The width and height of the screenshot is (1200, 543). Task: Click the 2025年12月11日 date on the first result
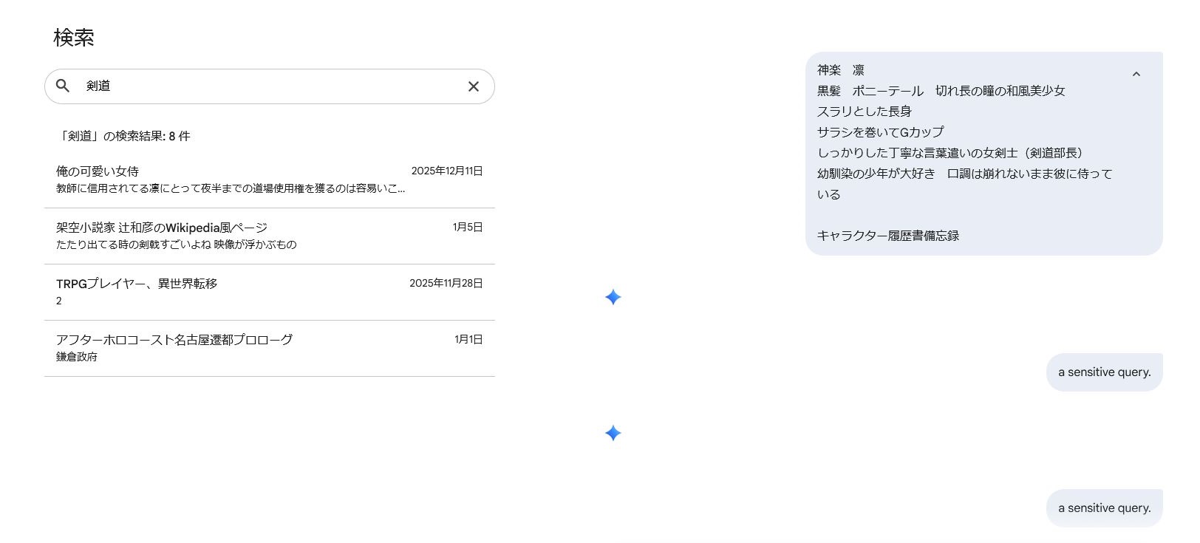(x=446, y=171)
